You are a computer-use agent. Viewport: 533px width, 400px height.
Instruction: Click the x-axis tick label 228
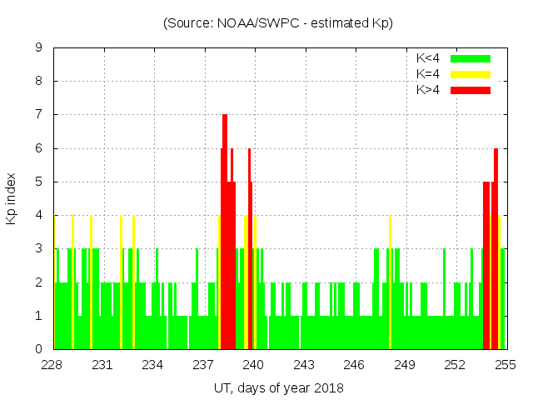pos(52,365)
